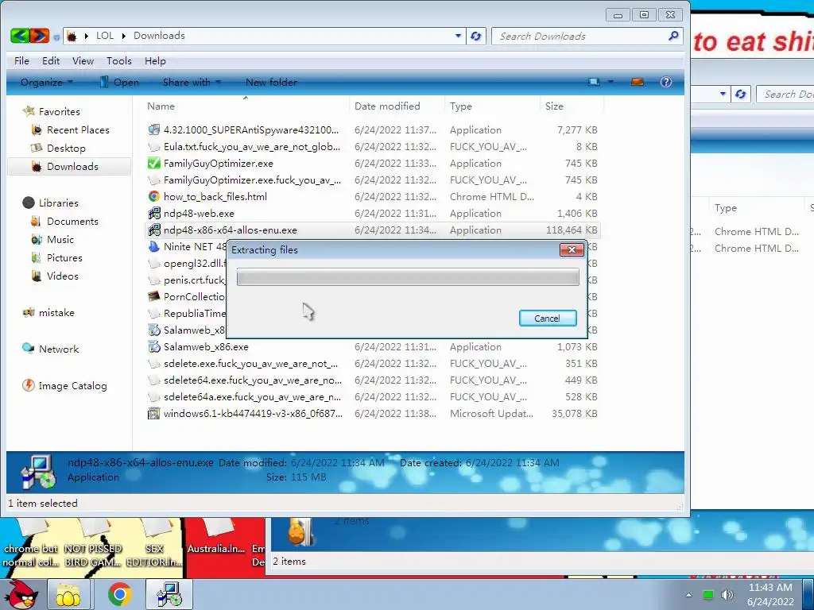Image resolution: width=814 pixels, height=610 pixels.
Task: Select file sdelete64.exe.fuck_you_av_we_are_no...
Action: point(372,380)
